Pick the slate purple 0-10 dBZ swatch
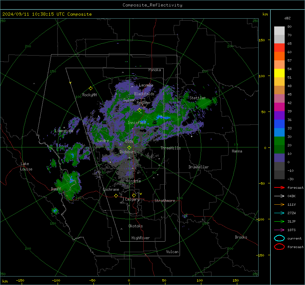This screenshot has width=305, height=285. pyautogui.click(x=279, y=158)
